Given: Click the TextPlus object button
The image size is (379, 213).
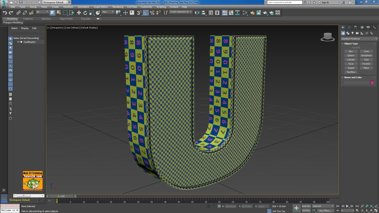Looking at the screenshot, I should pos(351,72).
